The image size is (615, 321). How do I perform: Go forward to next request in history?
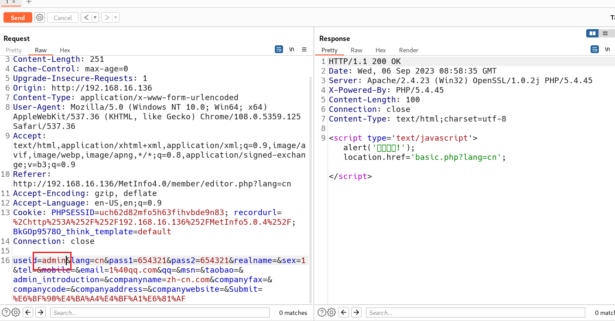click(106, 17)
